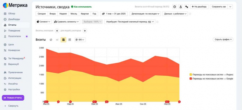Open the Обзор section

[x=11, y=14]
